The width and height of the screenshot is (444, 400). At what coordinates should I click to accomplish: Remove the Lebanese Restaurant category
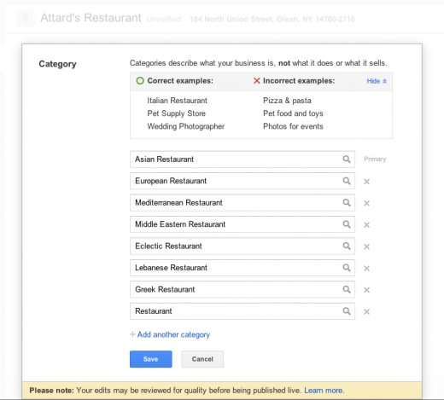click(x=366, y=268)
